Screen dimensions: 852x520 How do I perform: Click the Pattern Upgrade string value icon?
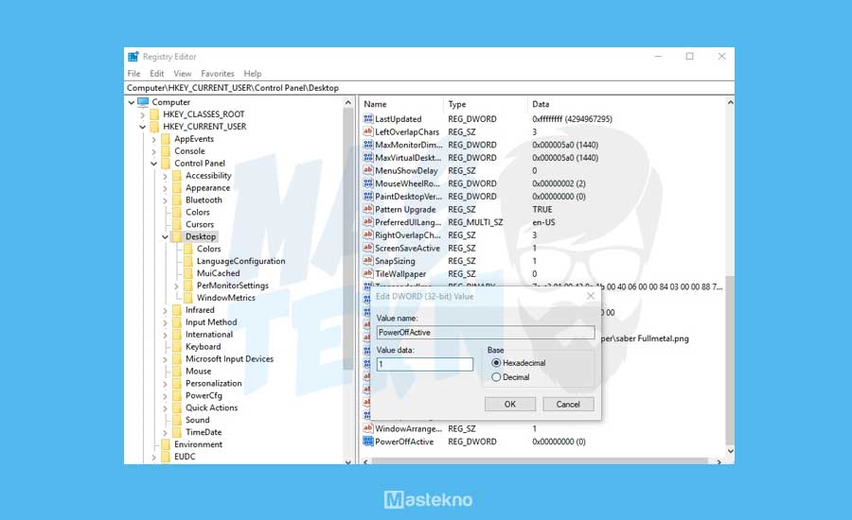pos(368,209)
